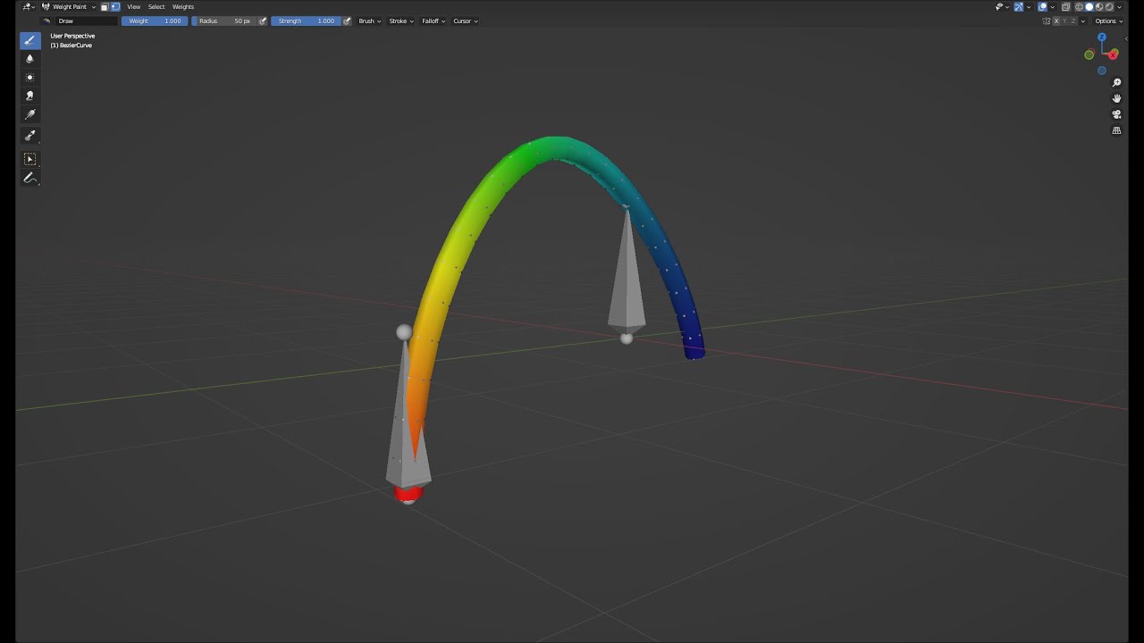Switch to material preview shading

click(x=1099, y=7)
